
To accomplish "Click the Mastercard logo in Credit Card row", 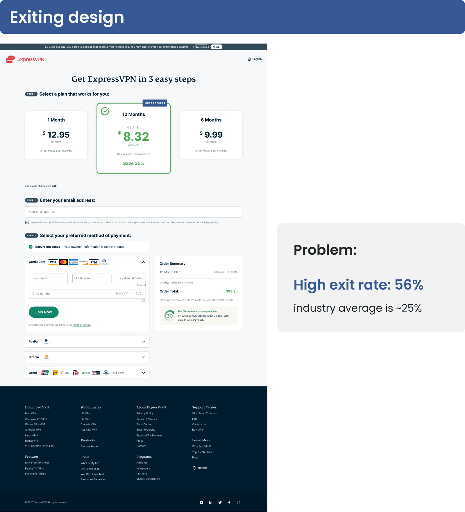I will 63,262.
